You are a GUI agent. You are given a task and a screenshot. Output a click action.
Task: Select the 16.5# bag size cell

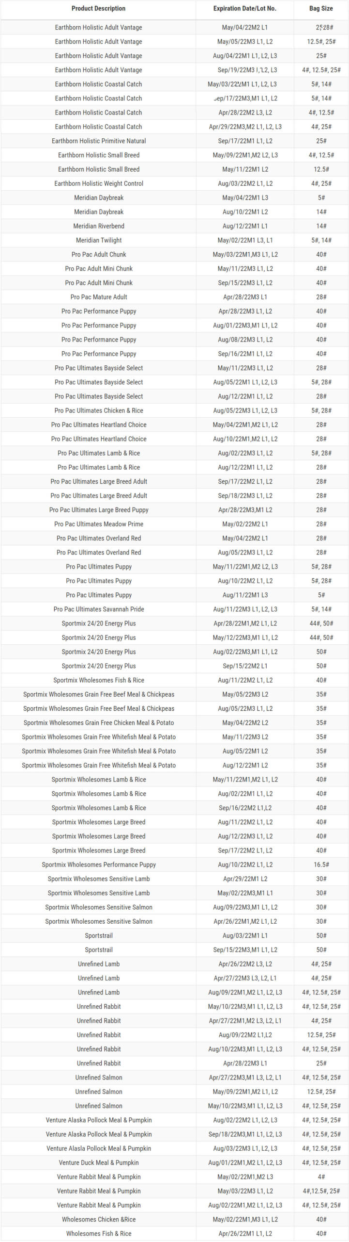click(321, 865)
